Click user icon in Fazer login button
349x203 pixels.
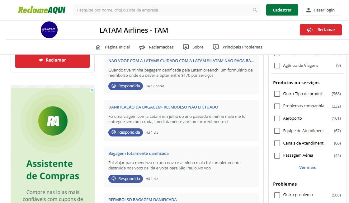tap(309, 10)
